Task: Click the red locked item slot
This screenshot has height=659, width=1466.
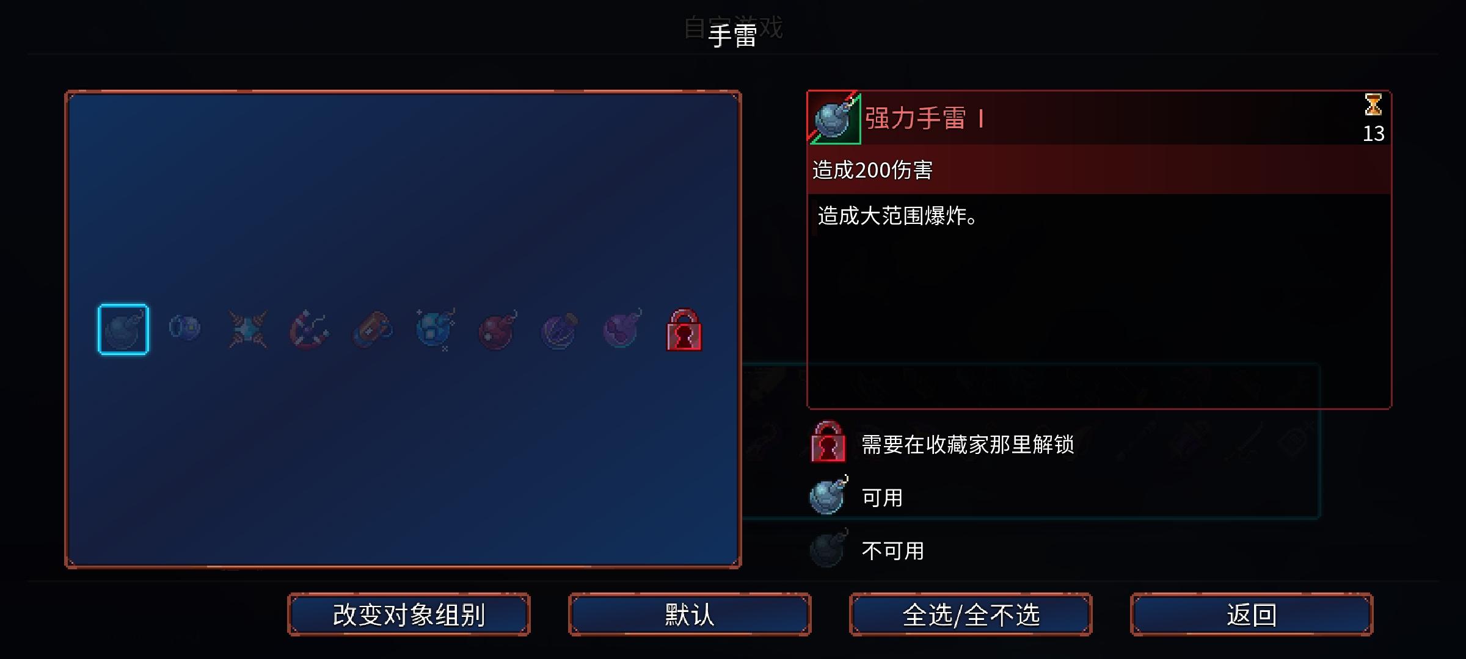Action: tap(684, 329)
